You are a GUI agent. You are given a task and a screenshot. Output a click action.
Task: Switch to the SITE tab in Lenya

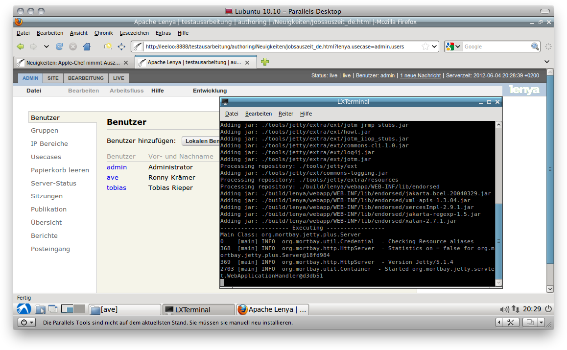click(x=53, y=78)
